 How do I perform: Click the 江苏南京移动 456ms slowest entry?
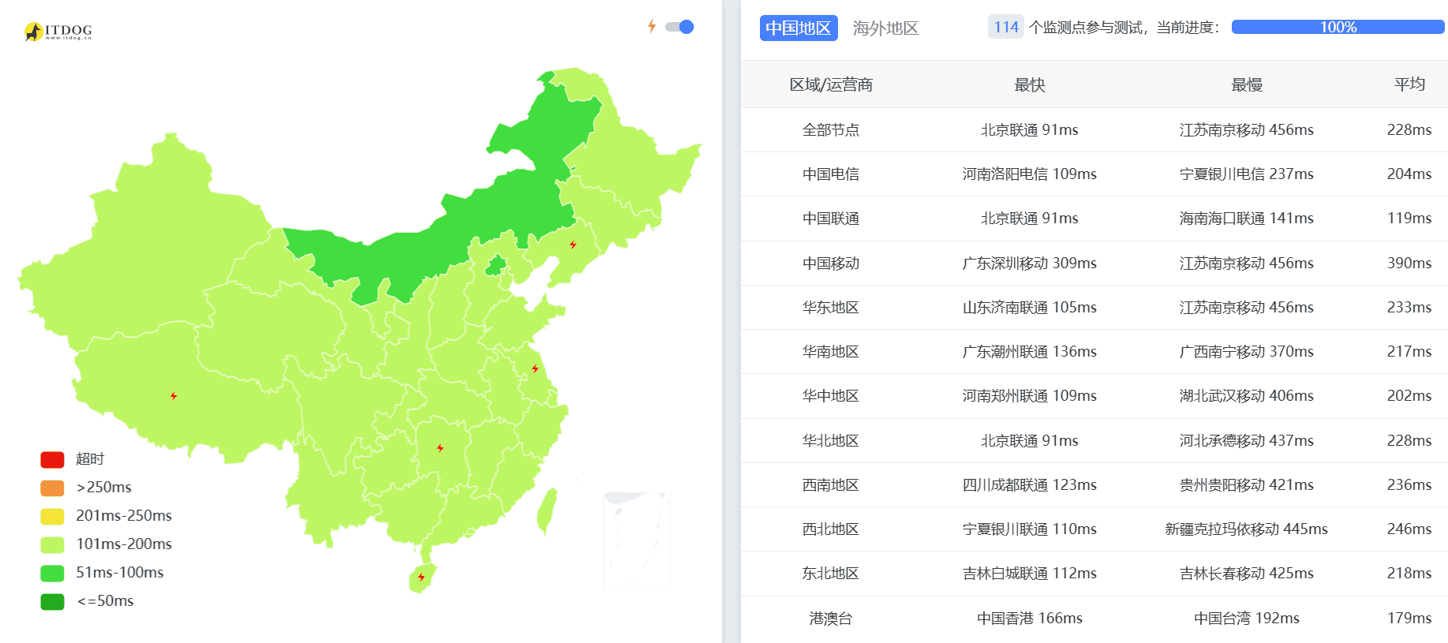pos(1245,129)
